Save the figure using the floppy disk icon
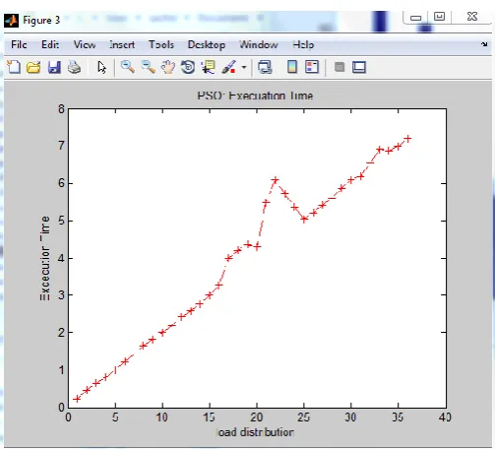 (54, 67)
